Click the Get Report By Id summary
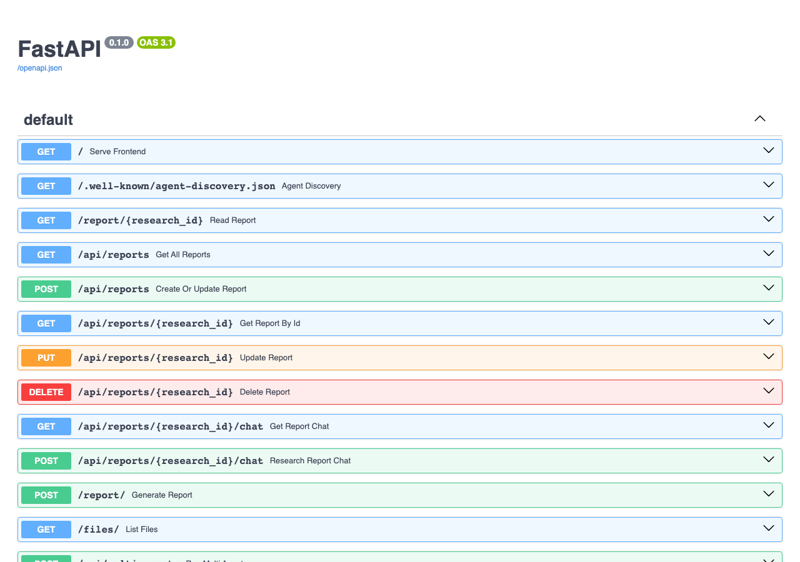 (x=270, y=323)
